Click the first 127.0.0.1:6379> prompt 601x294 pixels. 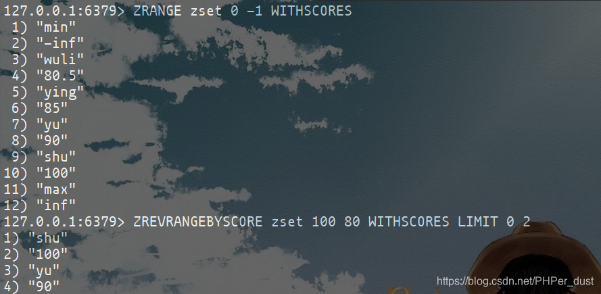pos(64,11)
